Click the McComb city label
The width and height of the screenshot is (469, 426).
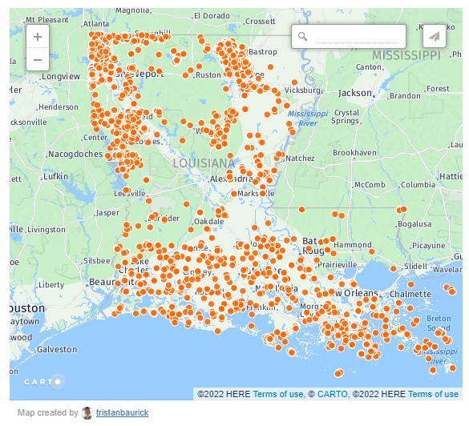[x=370, y=185]
